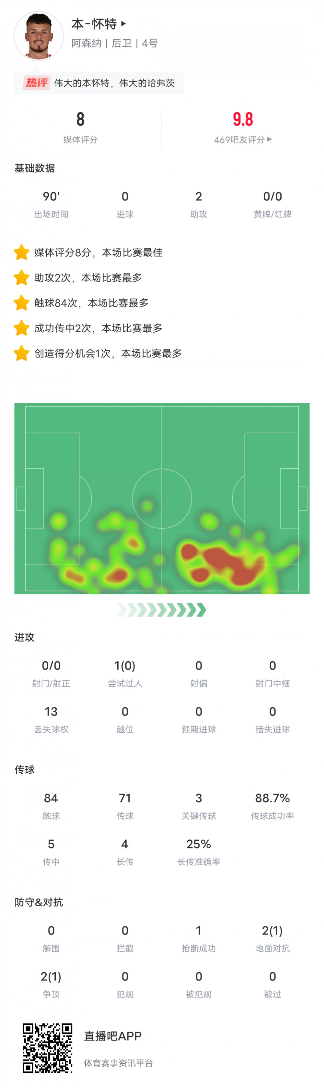Click the star beside 创造得分机会1次 highlight
324x1088 pixels.
pyautogui.click(x=21, y=353)
